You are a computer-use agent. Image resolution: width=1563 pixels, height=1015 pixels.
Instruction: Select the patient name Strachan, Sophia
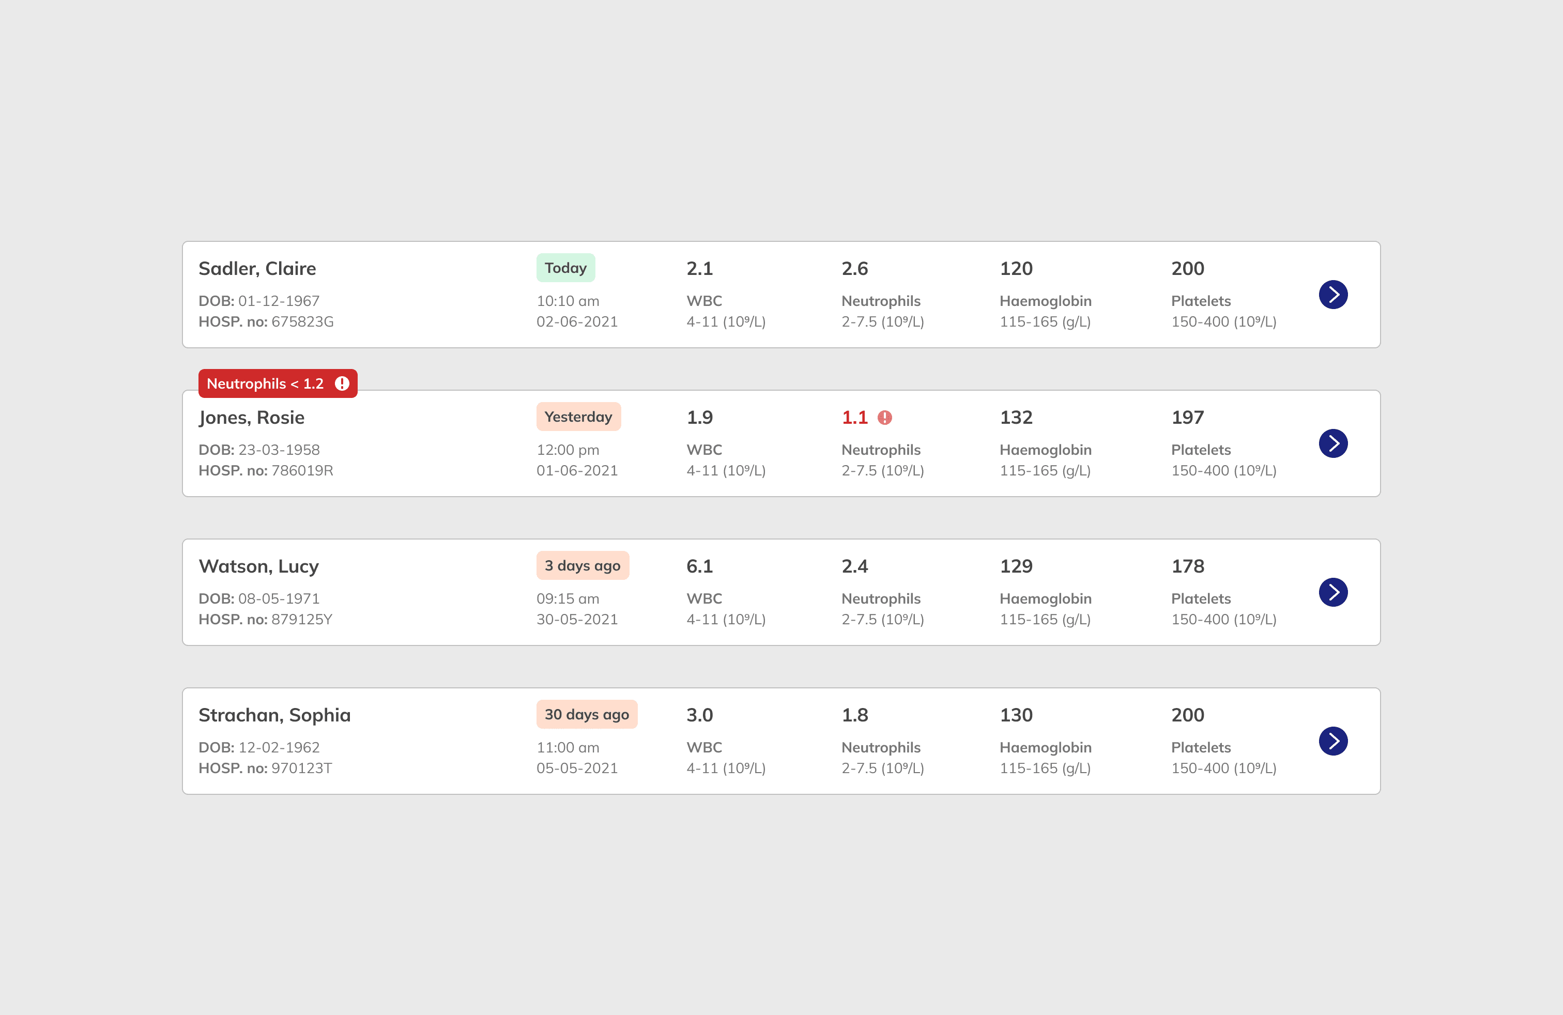point(274,715)
